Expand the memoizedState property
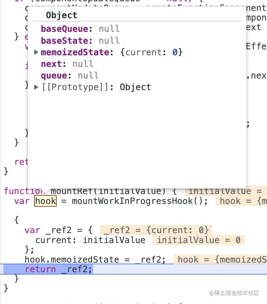This screenshot has height=304, width=267. (x=36, y=52)
